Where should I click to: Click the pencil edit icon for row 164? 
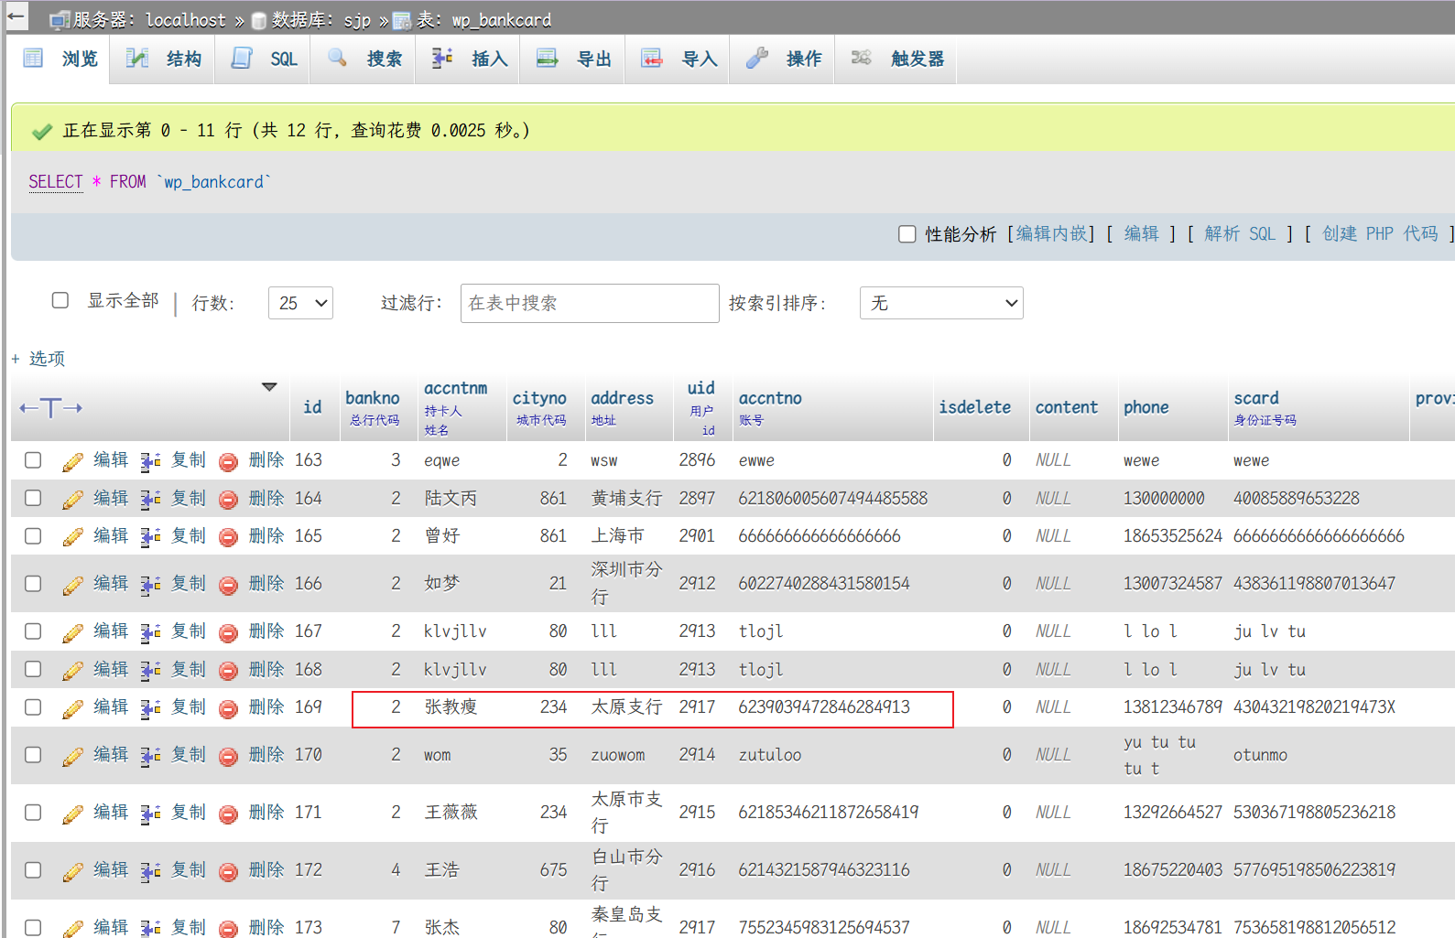pos(73,500)
